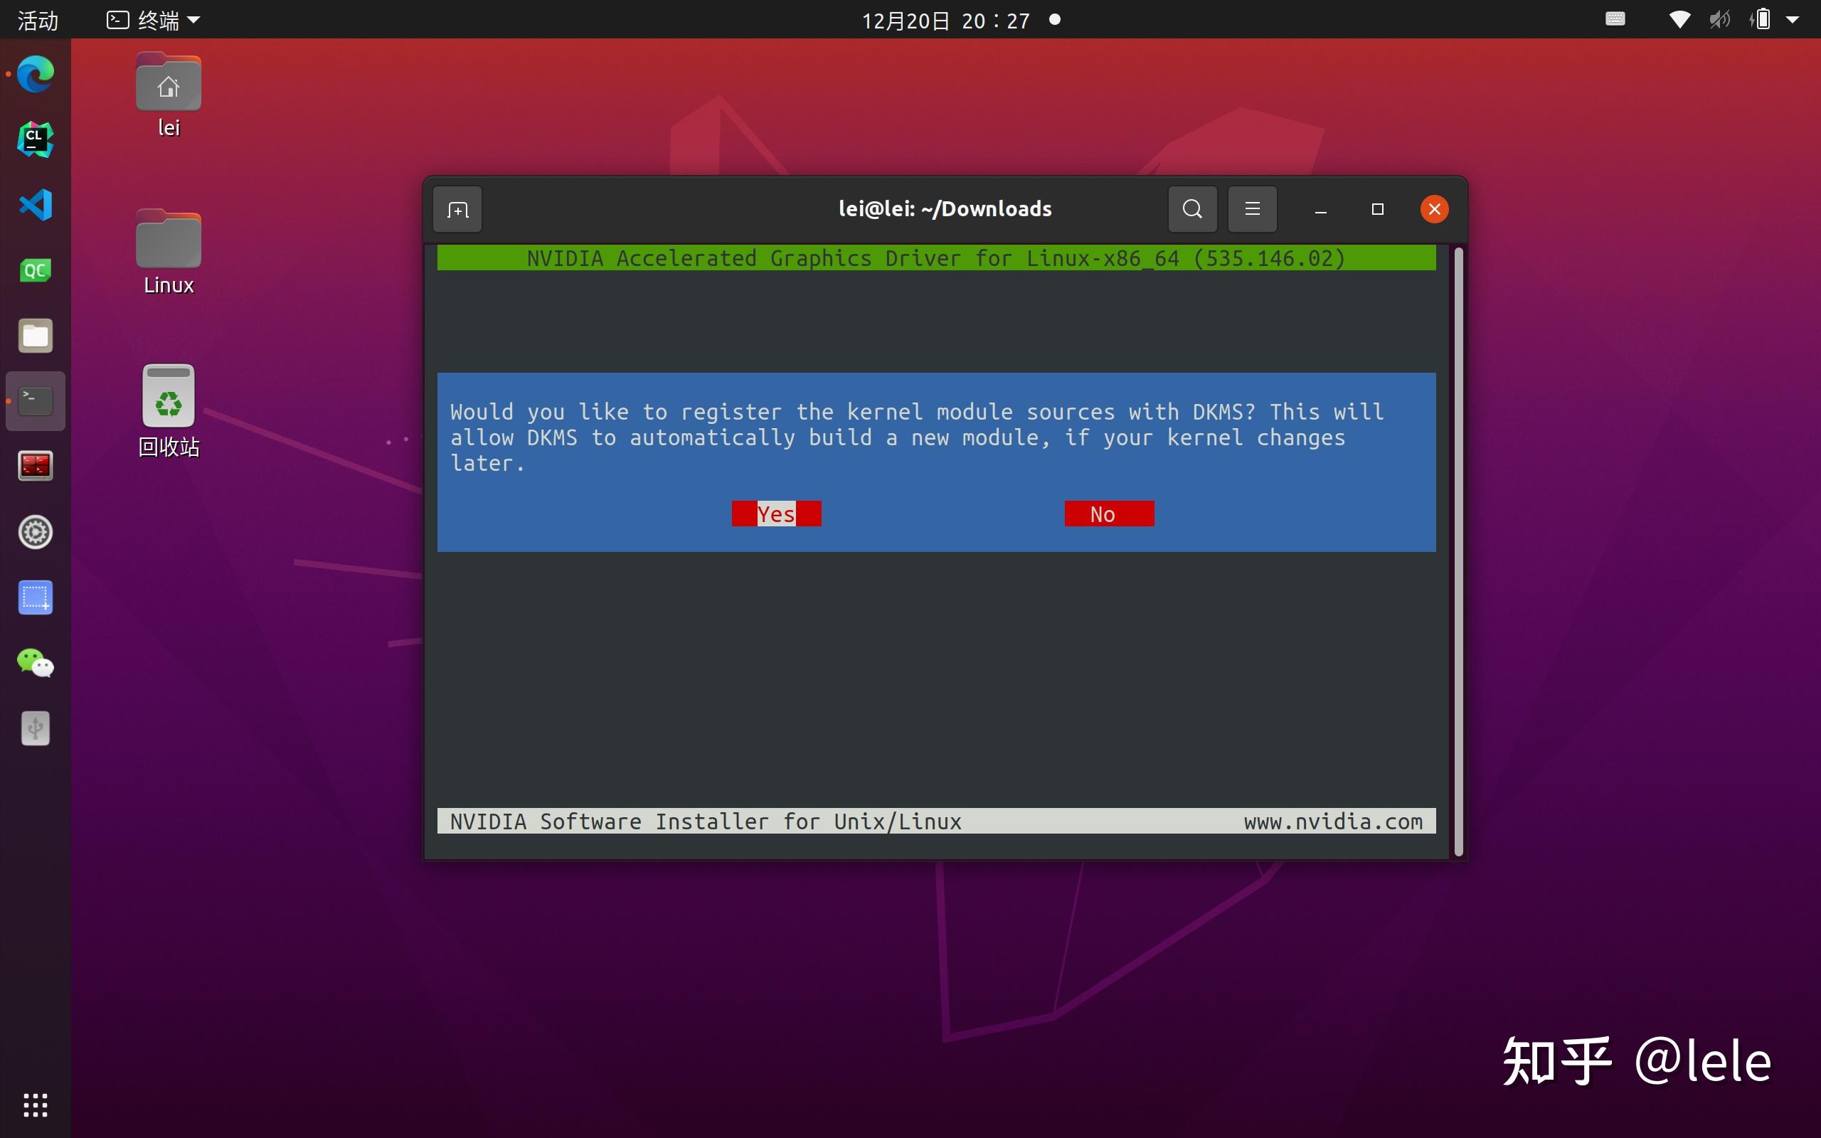Viewport: 1821px width, 1138px height.
Task: Show all applications grid
Action: tap(36, 1104)
